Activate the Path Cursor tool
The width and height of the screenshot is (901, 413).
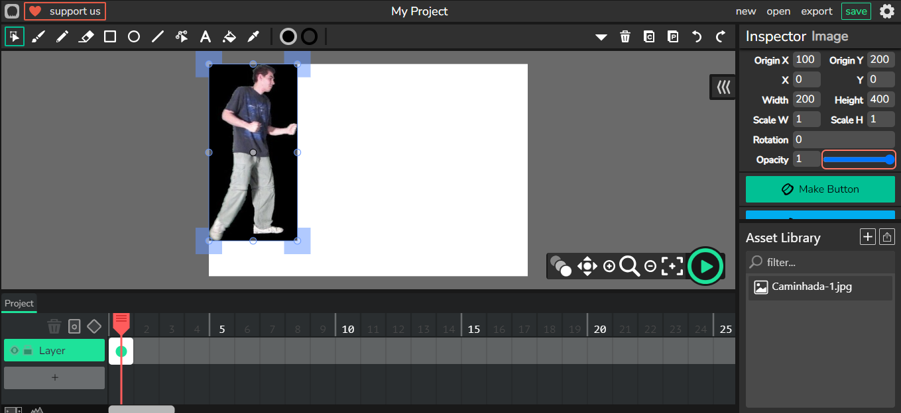tap(182, 36)
